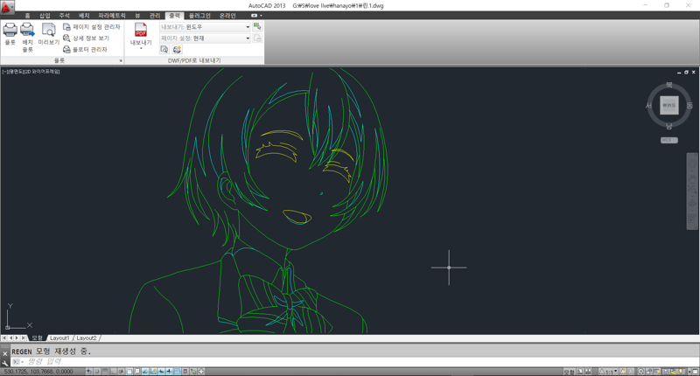This screenshot has height=376, width=700.
Task: Click the ViewCube 북 compass label
Action: click(x=669, y=85)
